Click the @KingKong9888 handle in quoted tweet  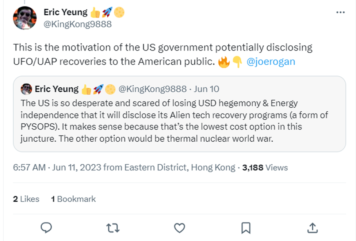click(x=153, y=89)
